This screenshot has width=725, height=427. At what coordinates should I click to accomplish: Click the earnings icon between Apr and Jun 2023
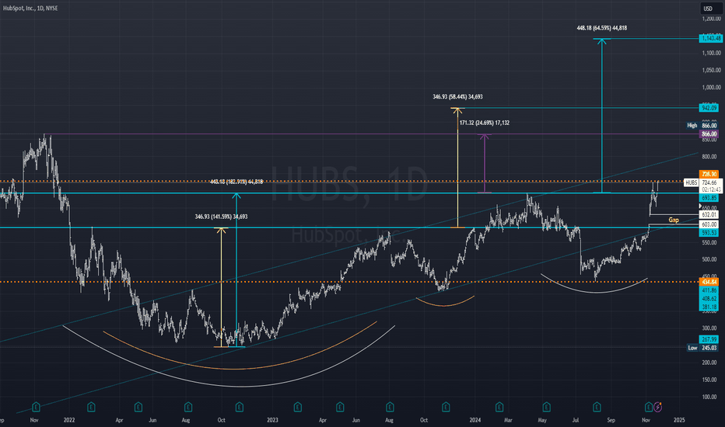point(340,407)
